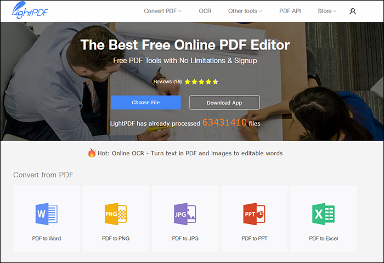The height and width of the screenshot is (263, 384).
Task: Click the Download App button
Action: pos(224,103)
